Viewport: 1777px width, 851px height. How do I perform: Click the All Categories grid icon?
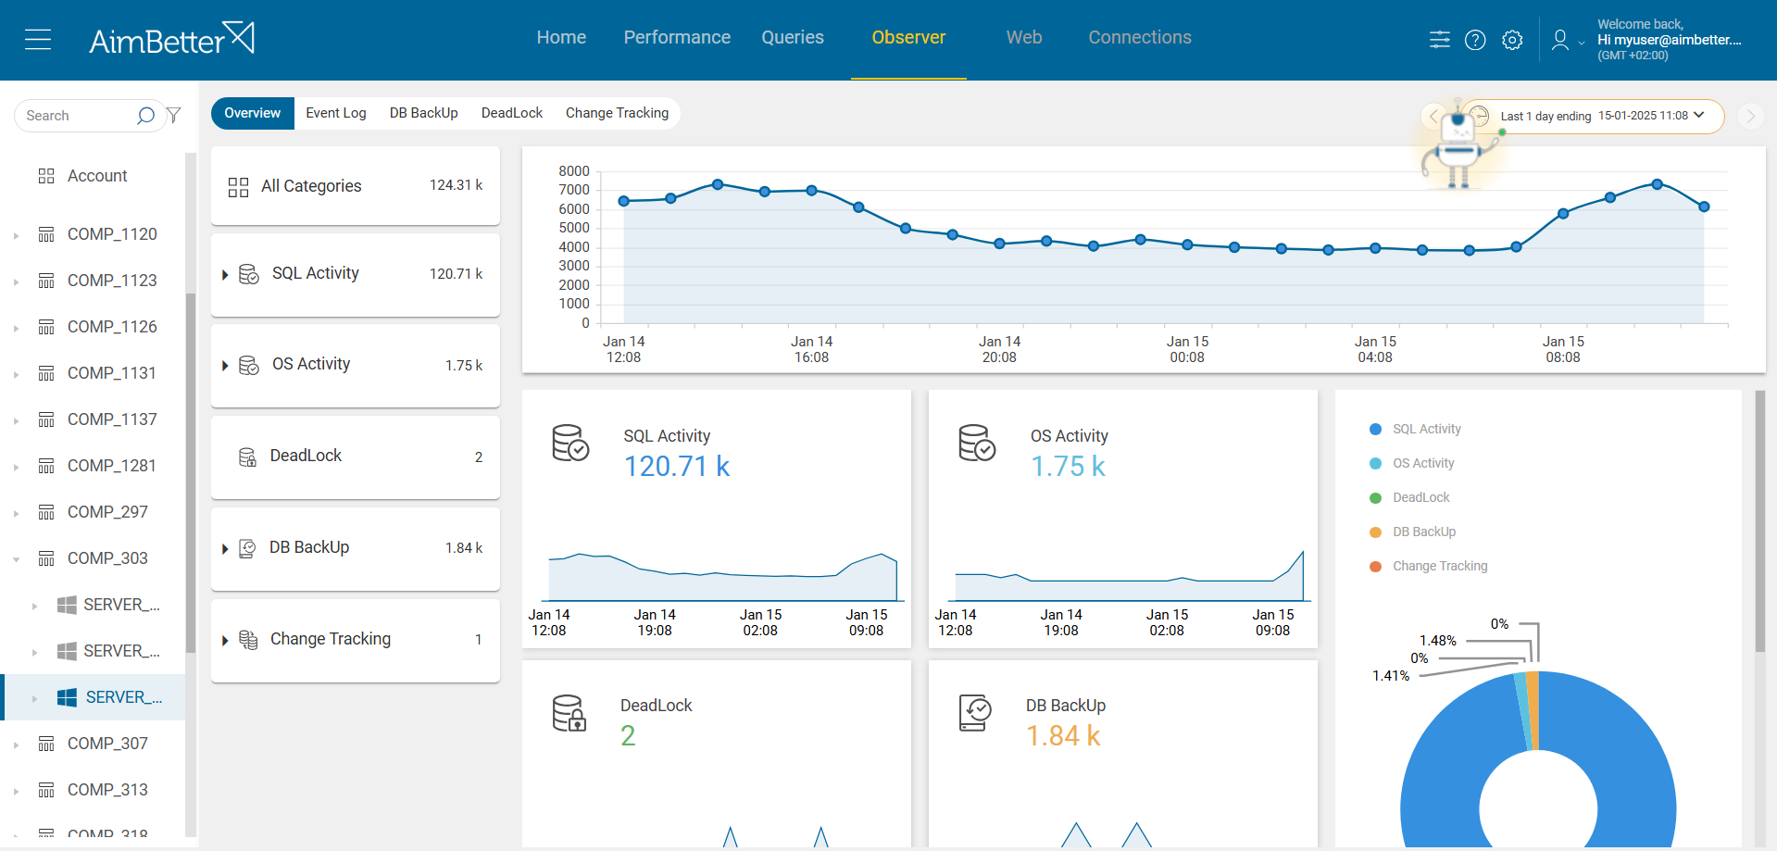(238, 187)
